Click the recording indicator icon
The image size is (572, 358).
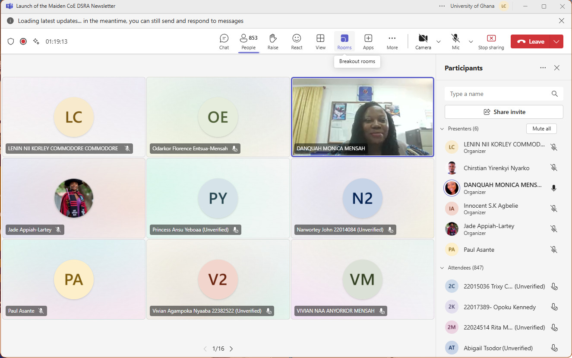pos(23,41)
